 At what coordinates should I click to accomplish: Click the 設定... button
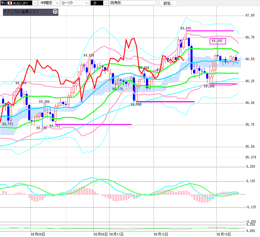(168, 3)
